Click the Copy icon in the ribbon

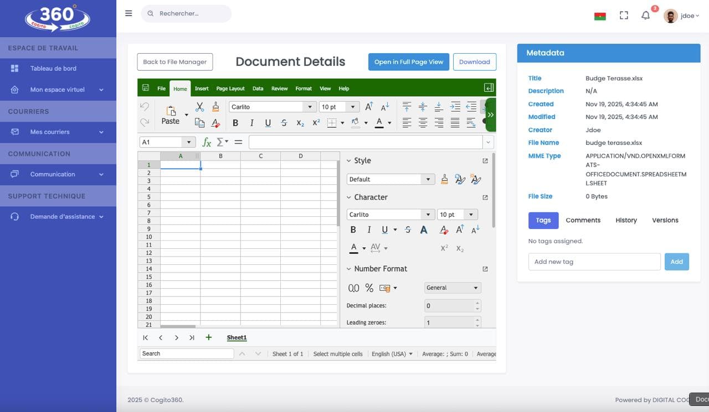201,122
